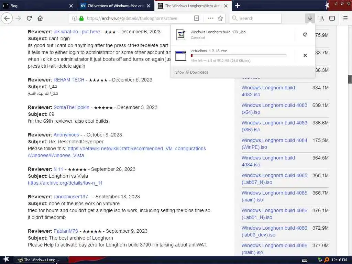Open reviewer SomaTheHobkin profile
Screen dimensions: 352x264
[x=71, y=107]
